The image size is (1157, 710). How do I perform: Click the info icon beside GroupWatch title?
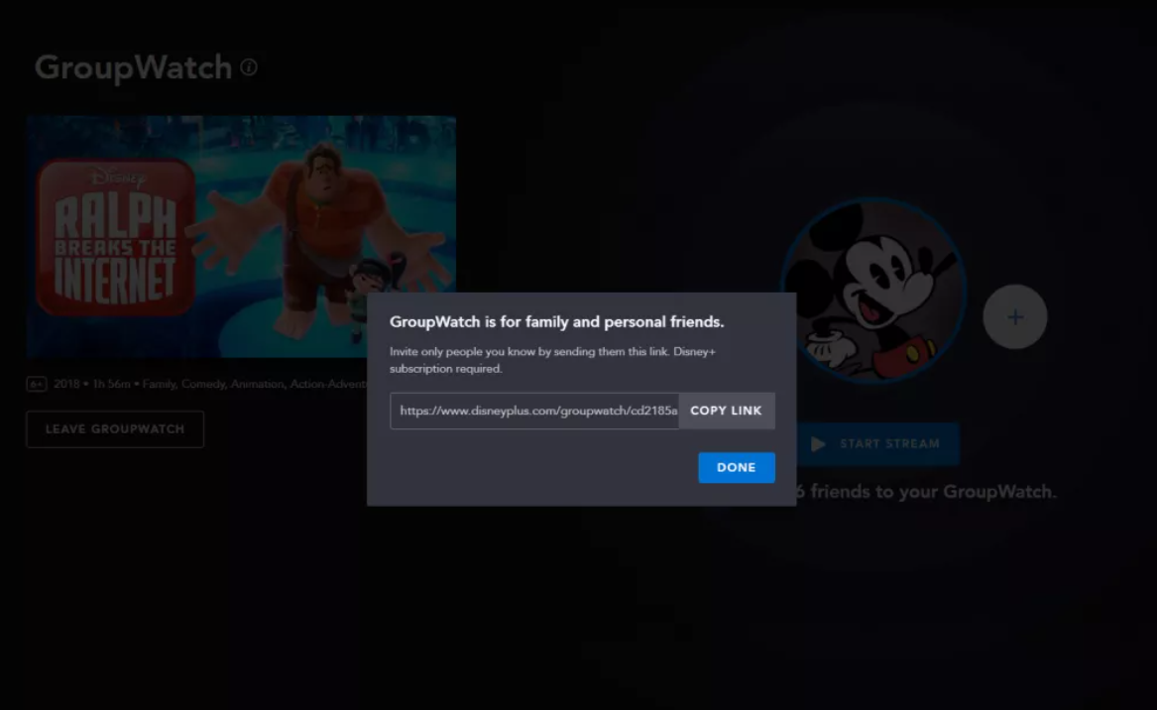tap(249, 67)
